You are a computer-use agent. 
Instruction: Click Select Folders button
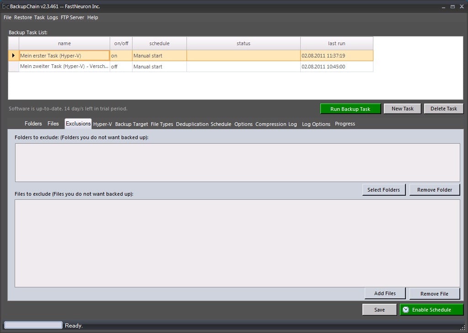(384, 190)
